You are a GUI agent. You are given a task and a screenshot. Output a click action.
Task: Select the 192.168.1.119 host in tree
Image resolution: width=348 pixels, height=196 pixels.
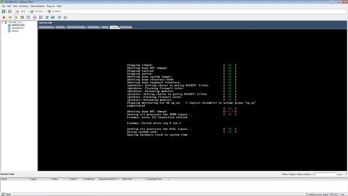coord(15,22)
